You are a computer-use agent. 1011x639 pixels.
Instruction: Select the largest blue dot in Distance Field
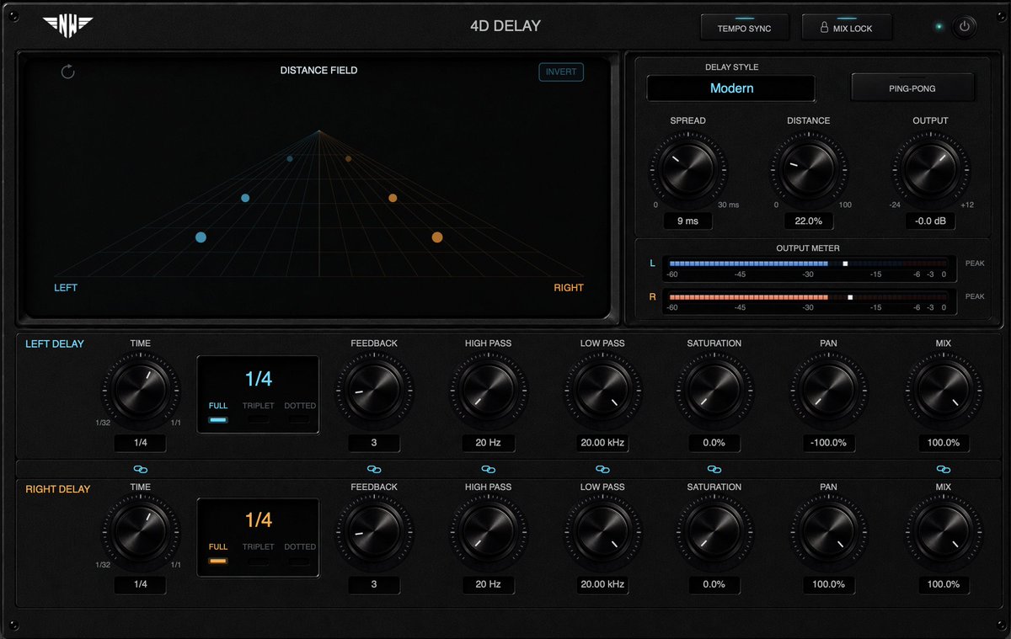pyautogui.click(x=201, y=237)
